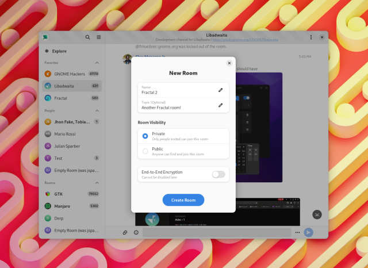This screenshot has height=268, width=368.
Task: Open Empty Room under Rooms section
Action: click(x=72, y=231)
